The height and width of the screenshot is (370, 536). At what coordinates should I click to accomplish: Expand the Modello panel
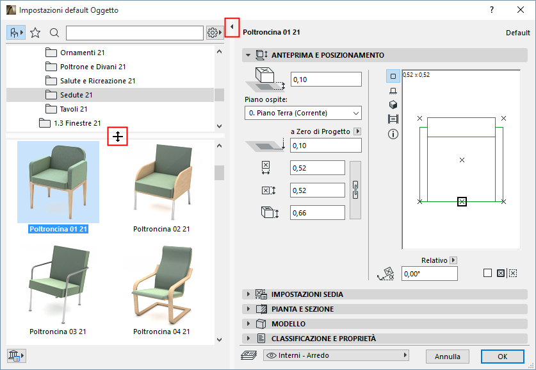(248, 323)
